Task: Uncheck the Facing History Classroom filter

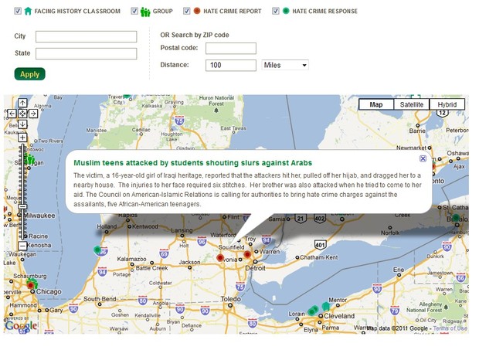Action: (18, 12)
